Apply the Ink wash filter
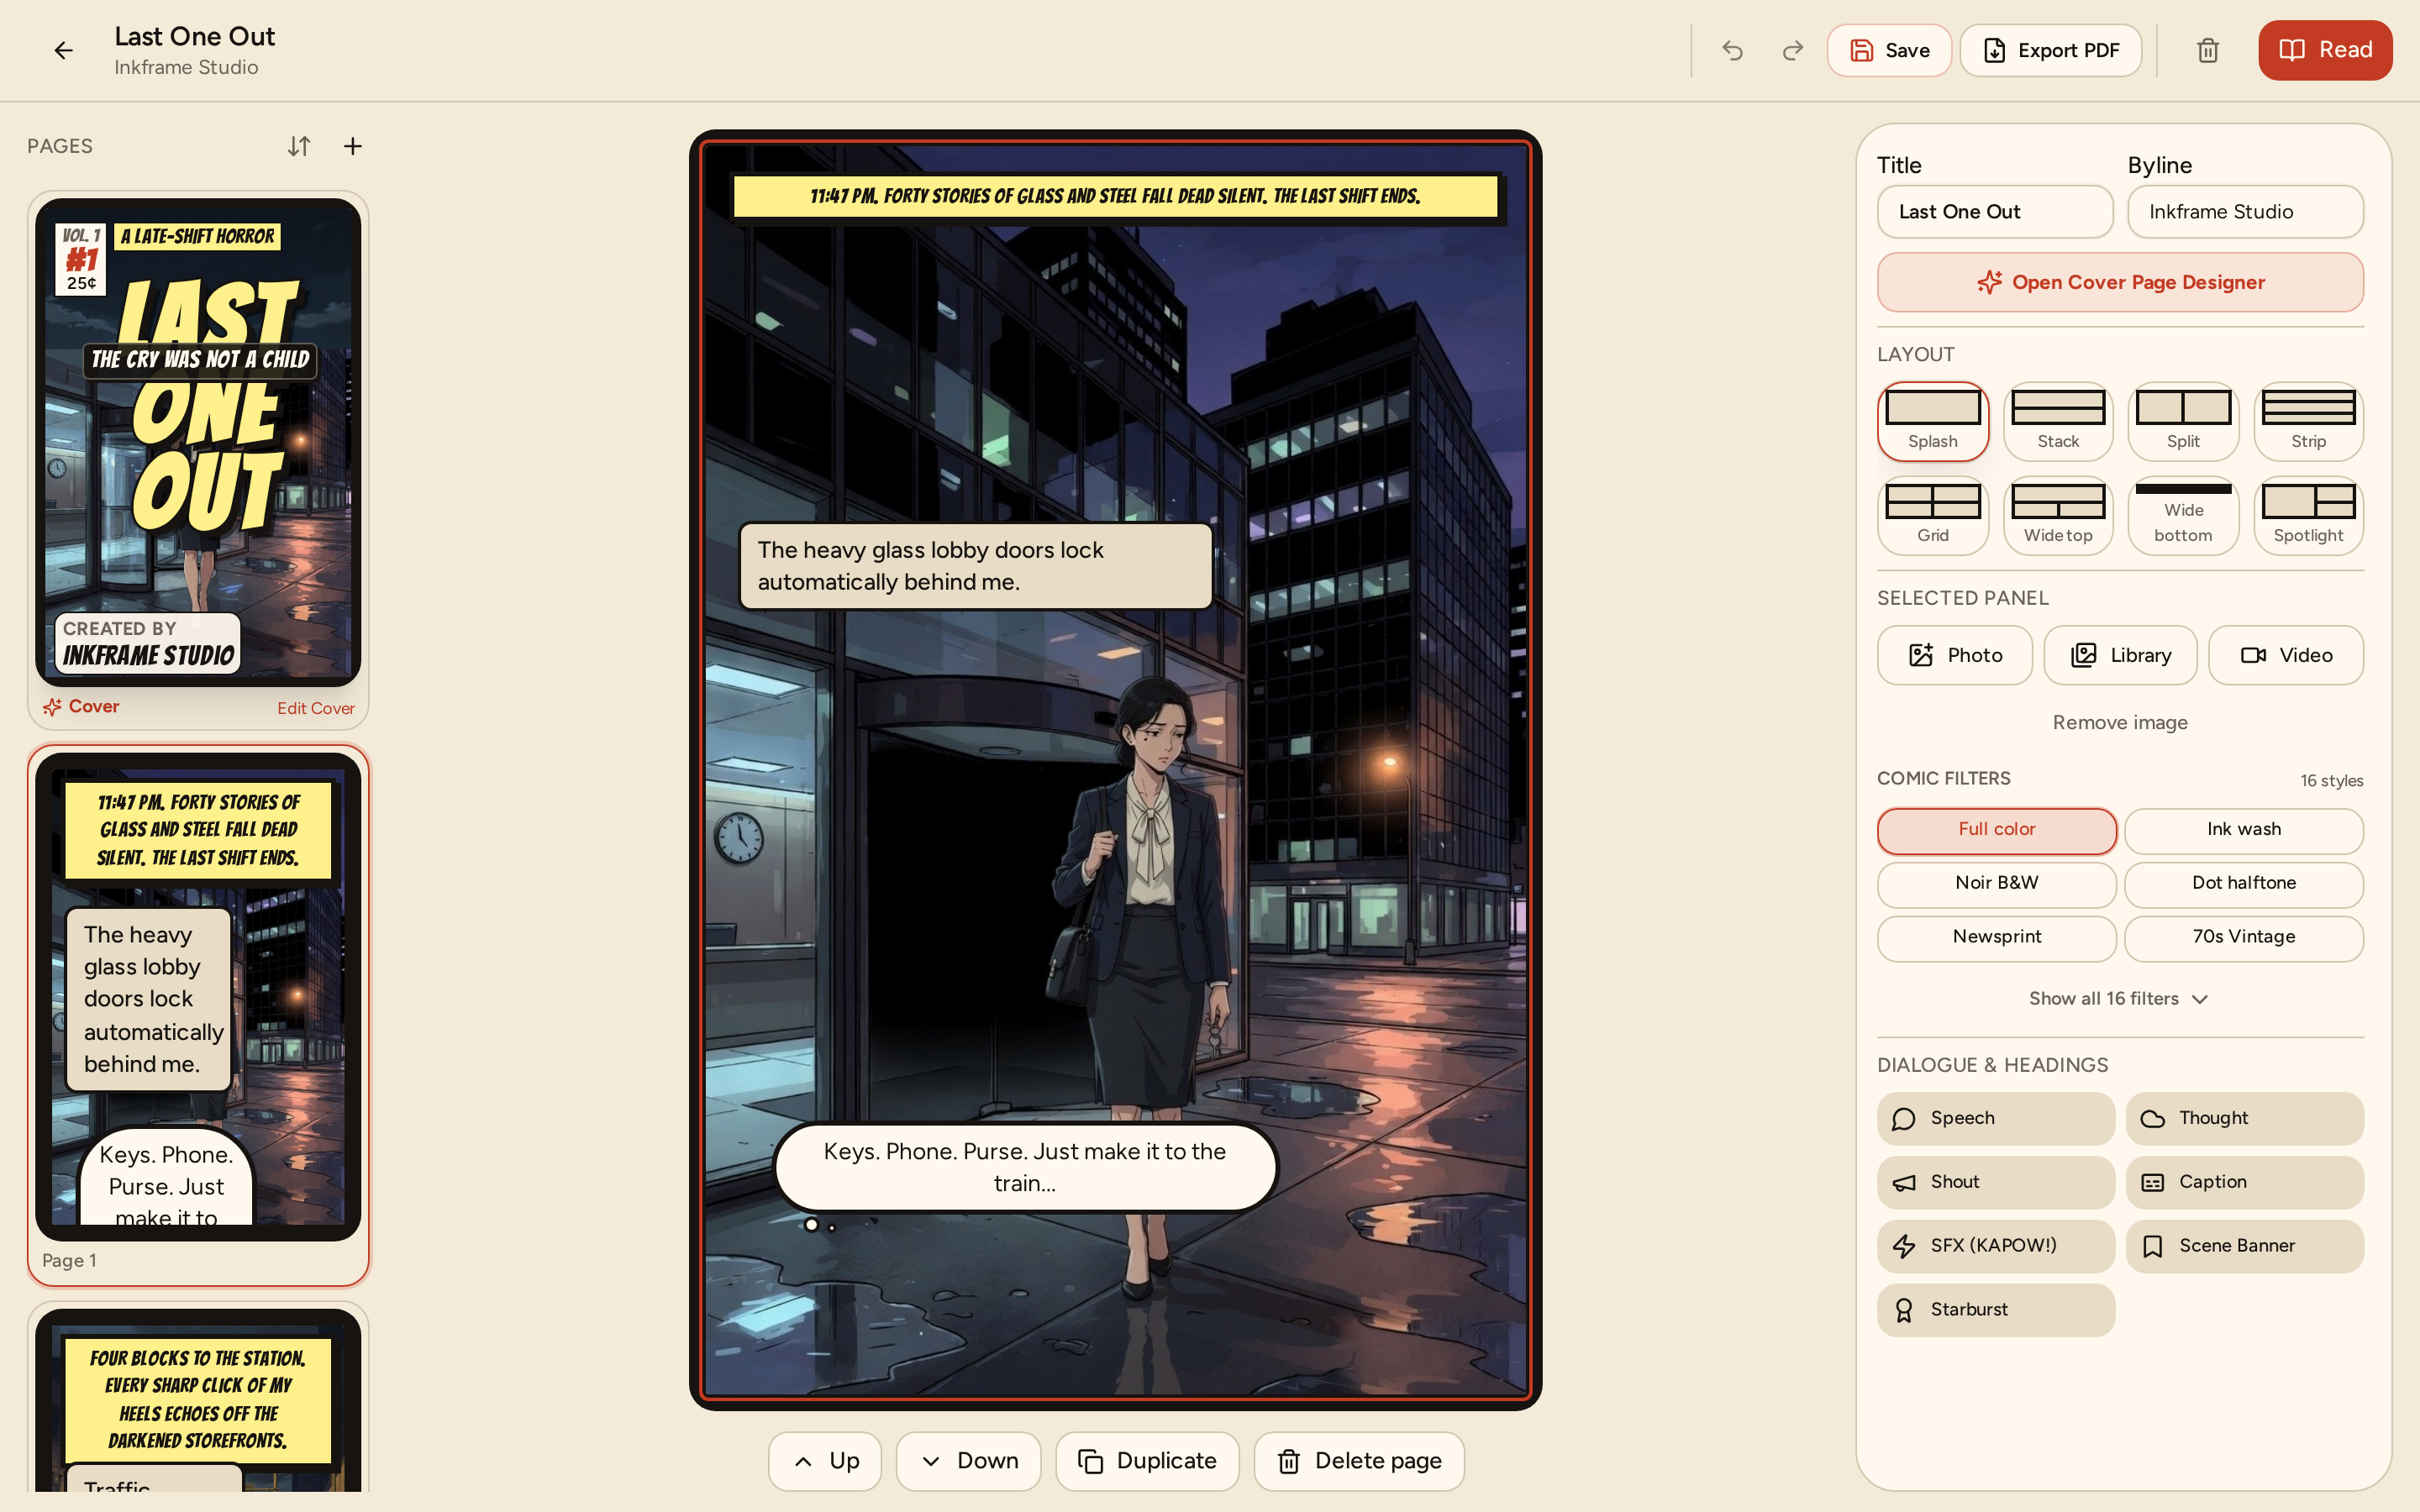The width and height of the screenshot is (2420, 1512). pos(2244,830)
